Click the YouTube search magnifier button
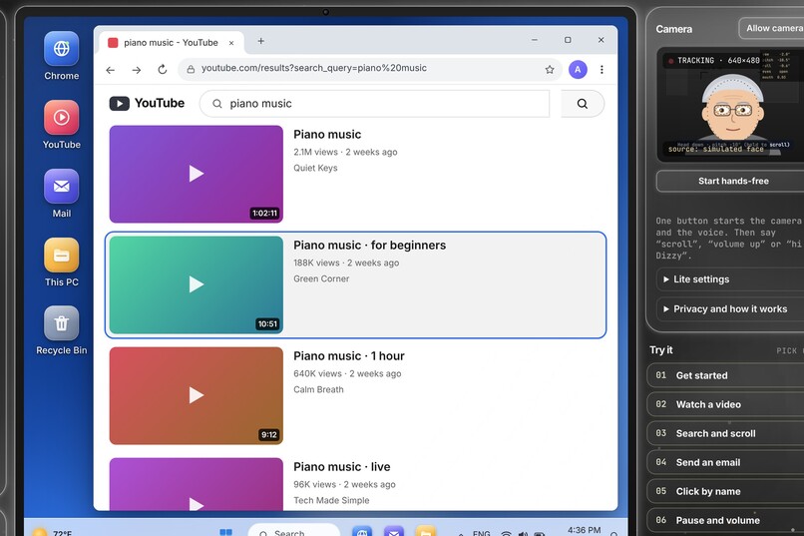This screenshot has height=536, width=804. (583, 104)
